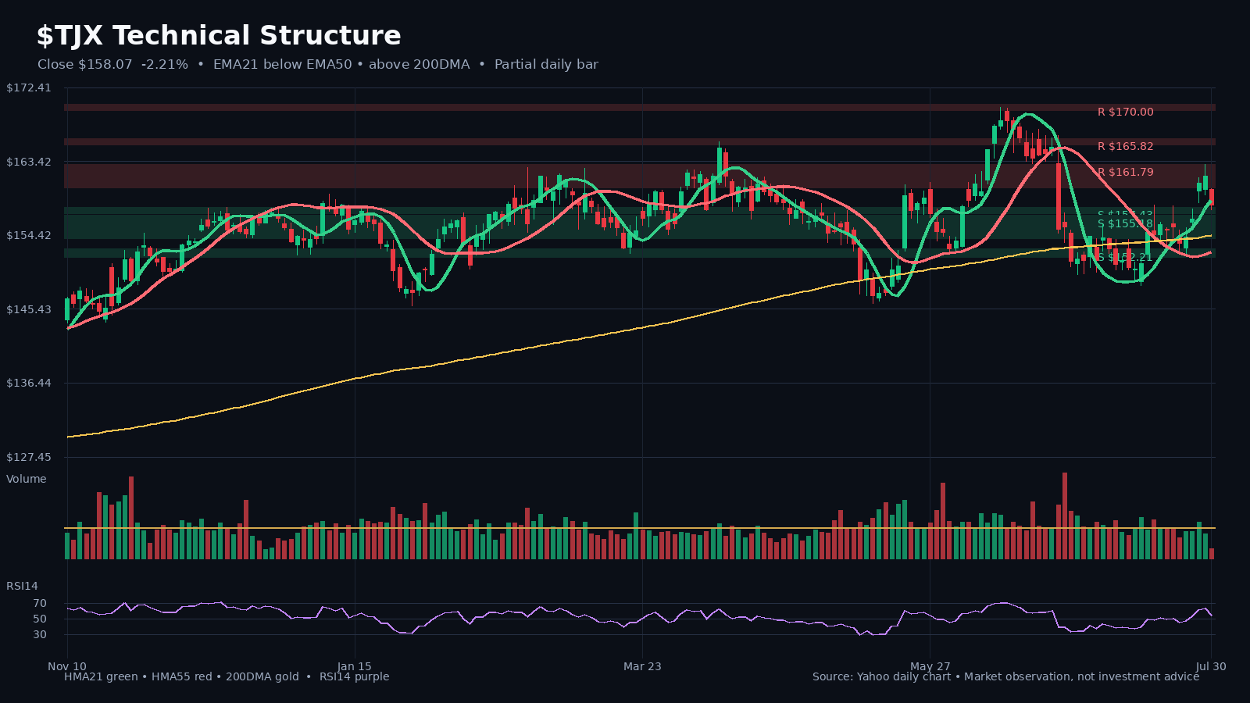The image size is (1250, 703).
Task: Click the "Mar 23" date axis label
Action: coord(642,667)
